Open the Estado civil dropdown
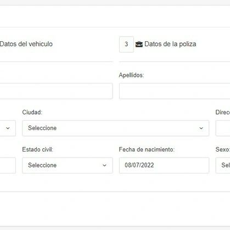Viewport: 230px width, 230px height. 68,165
